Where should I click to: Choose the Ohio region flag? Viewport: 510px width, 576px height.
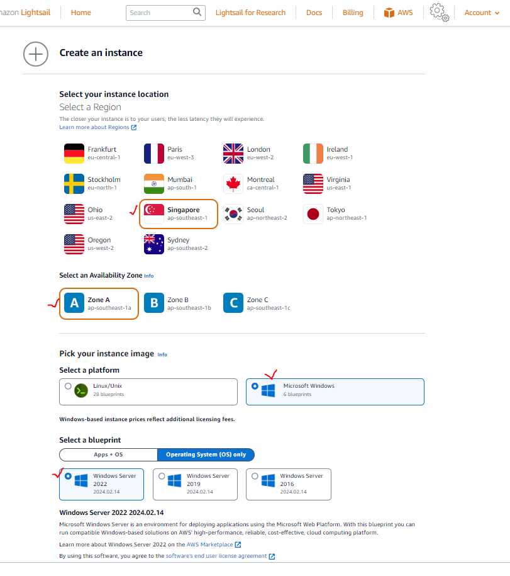[74, 214]
